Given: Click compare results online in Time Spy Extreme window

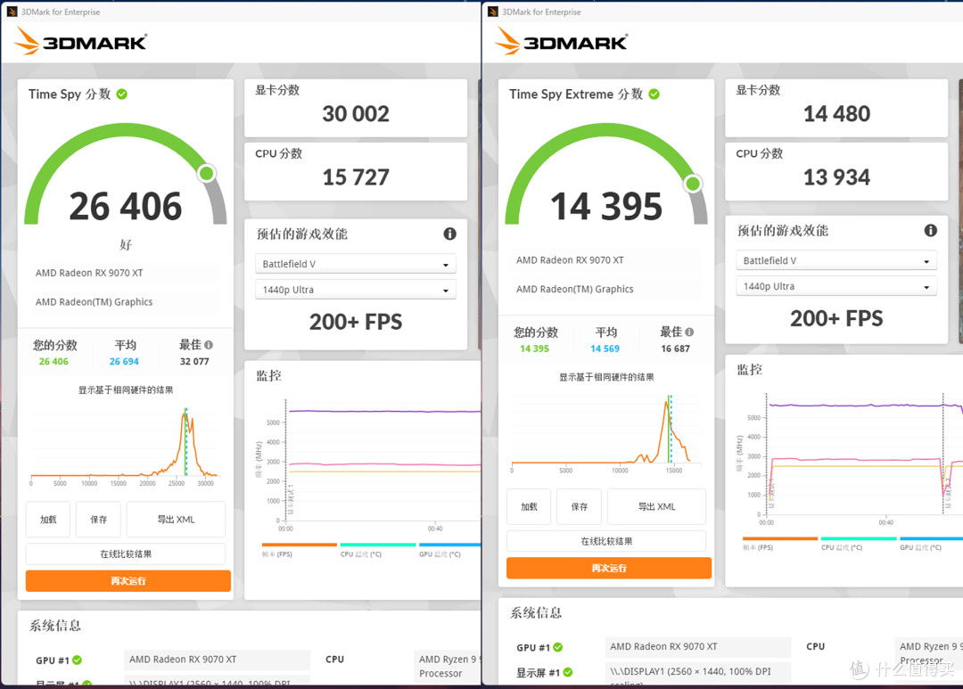Looking at the screenshot, I should pyautogui.click(x=606, y=541).
